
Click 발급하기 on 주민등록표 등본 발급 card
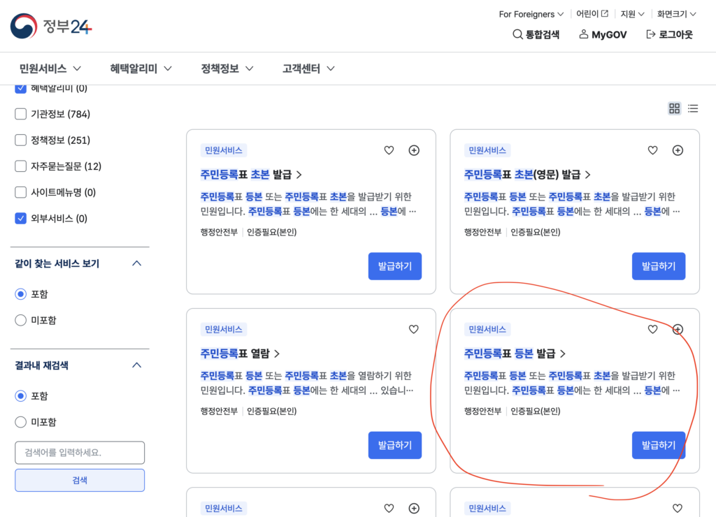click(658, 445)
